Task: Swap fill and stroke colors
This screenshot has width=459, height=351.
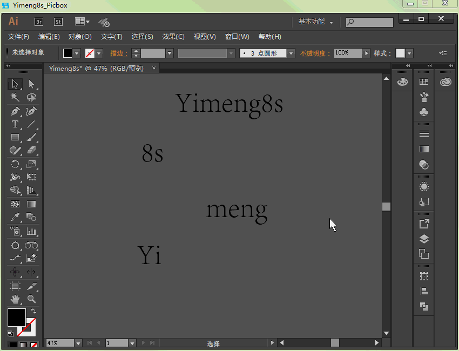Action: [33, 311]
